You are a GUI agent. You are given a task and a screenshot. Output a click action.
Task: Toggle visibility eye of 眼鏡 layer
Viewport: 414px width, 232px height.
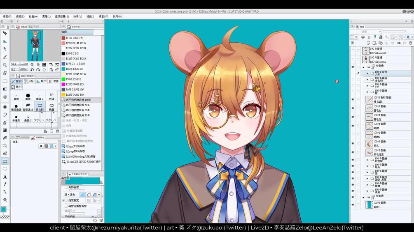point(353,126)
